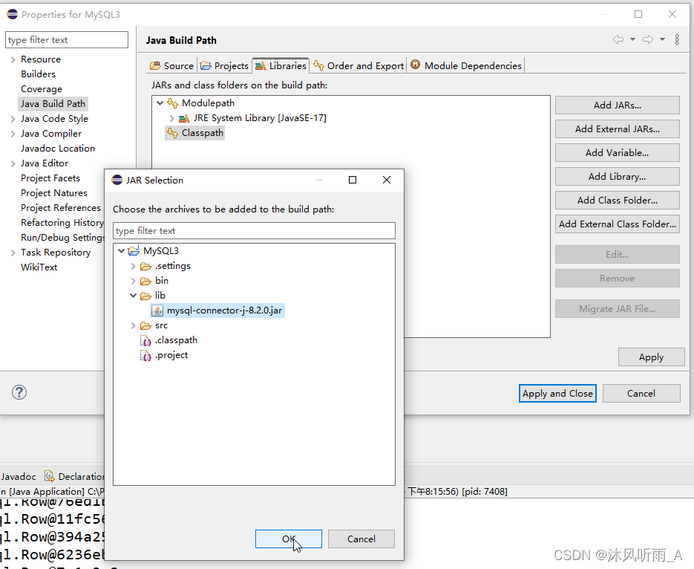Screen dimensions: 694x569
Task: Click the Modulepath icon in build path tree
Action: pos(173,103)
